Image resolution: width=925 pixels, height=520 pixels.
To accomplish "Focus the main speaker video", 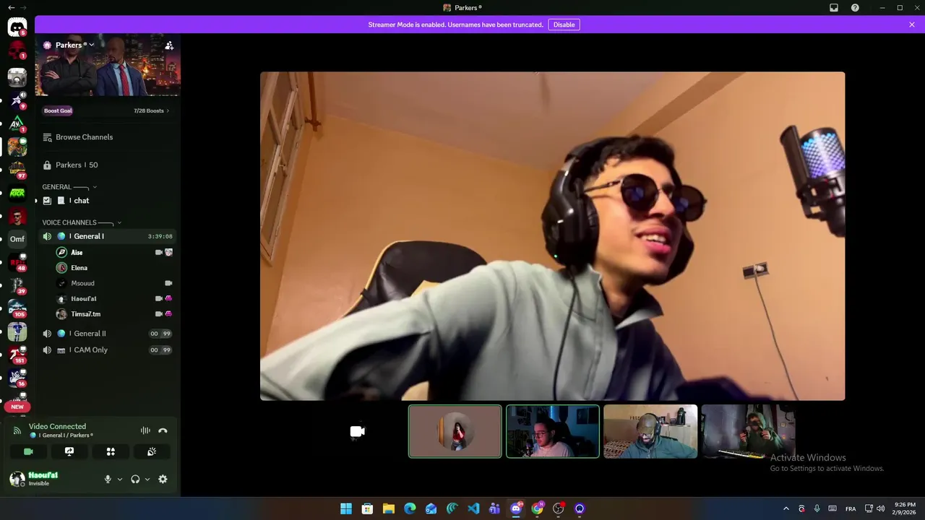I will (x=552, y=235).
